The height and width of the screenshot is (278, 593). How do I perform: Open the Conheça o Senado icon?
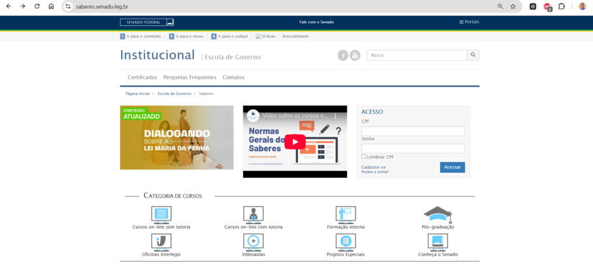(x=438, y=243)
